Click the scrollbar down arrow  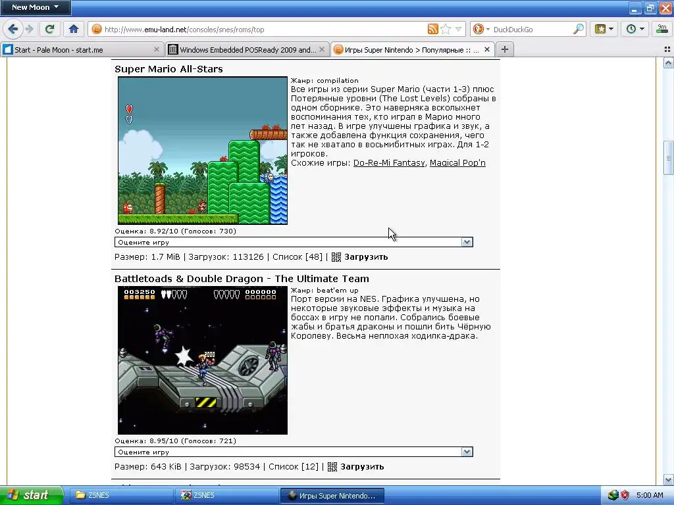pyautogui.click(x=669, y=479)
